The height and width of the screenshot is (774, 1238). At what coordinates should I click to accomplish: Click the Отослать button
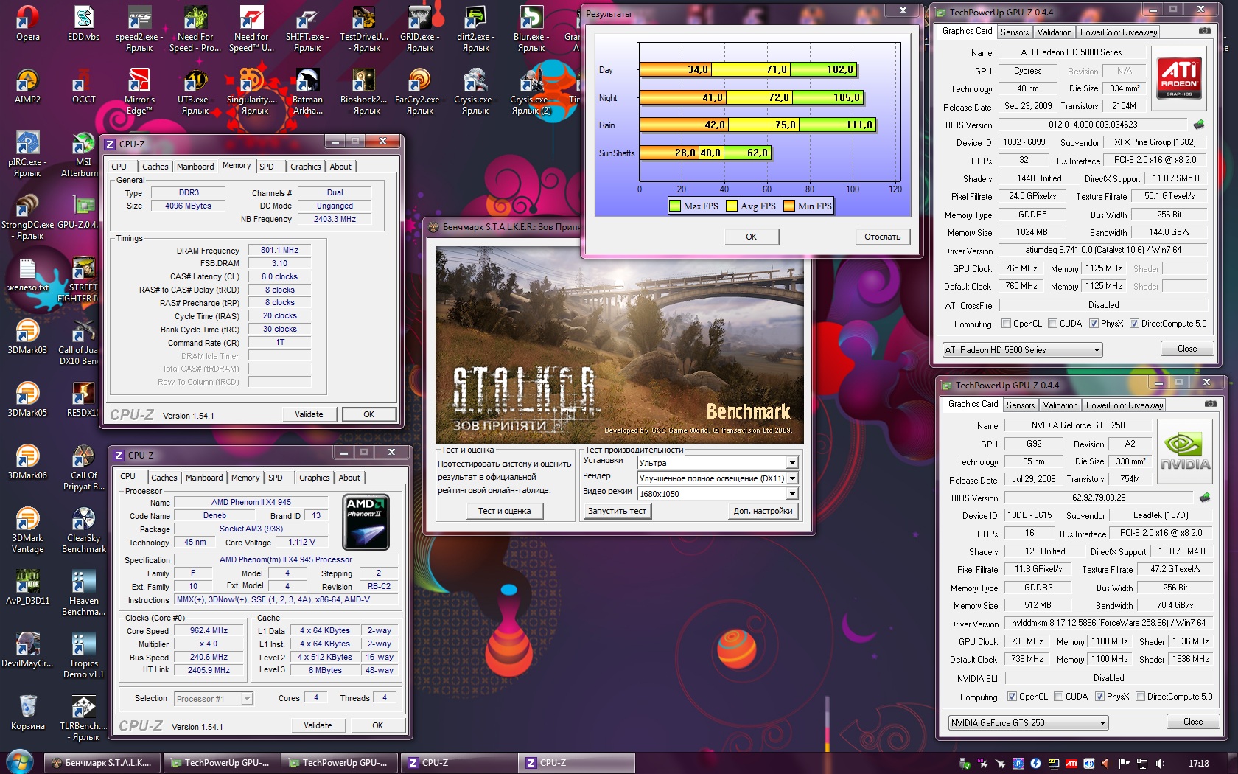882,237
